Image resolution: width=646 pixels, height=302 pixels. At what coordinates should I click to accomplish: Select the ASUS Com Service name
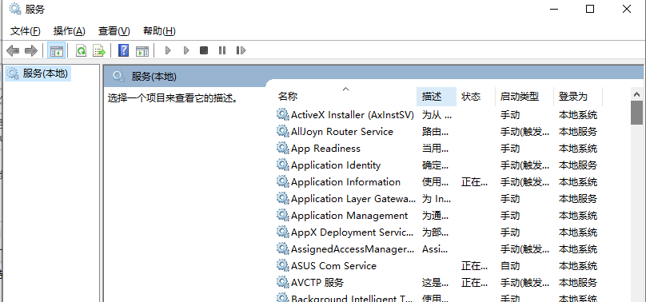coord(333,266)
